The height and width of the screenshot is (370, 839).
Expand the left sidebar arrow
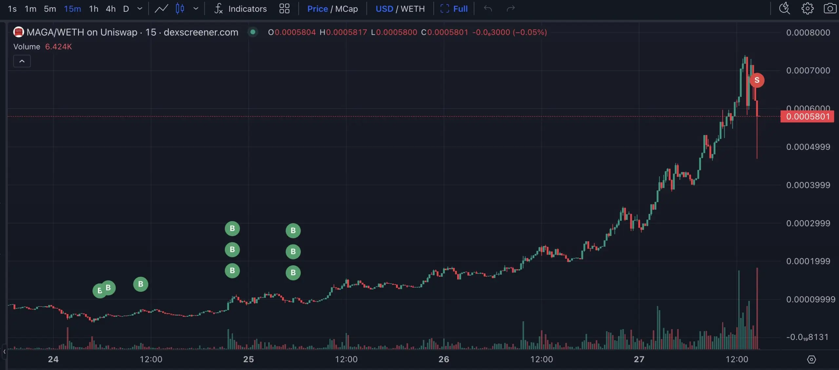[x=4, y=352]
